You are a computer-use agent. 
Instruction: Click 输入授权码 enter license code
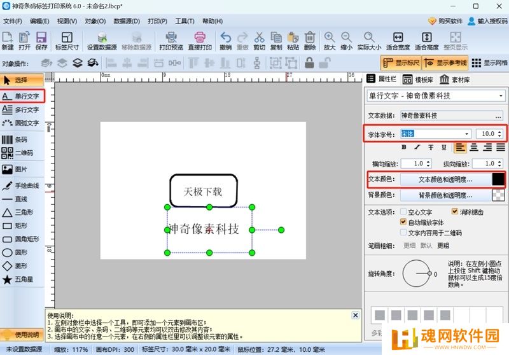pyautogui.click(x=487, y=21)
